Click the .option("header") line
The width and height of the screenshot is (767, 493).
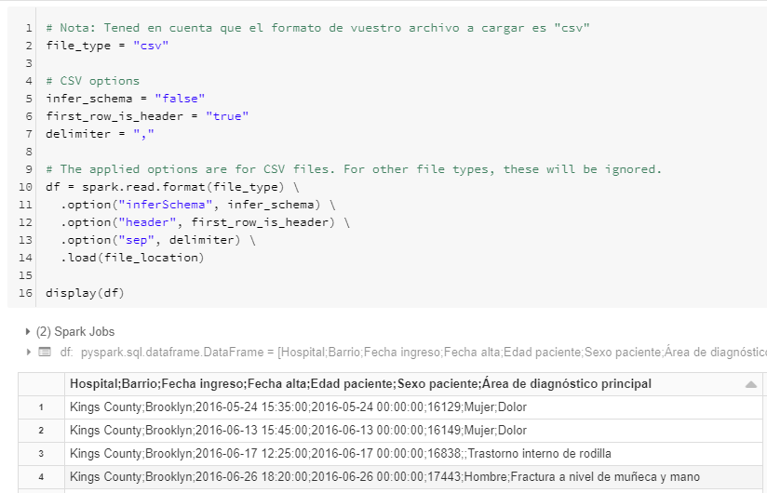tap(205, 222)
